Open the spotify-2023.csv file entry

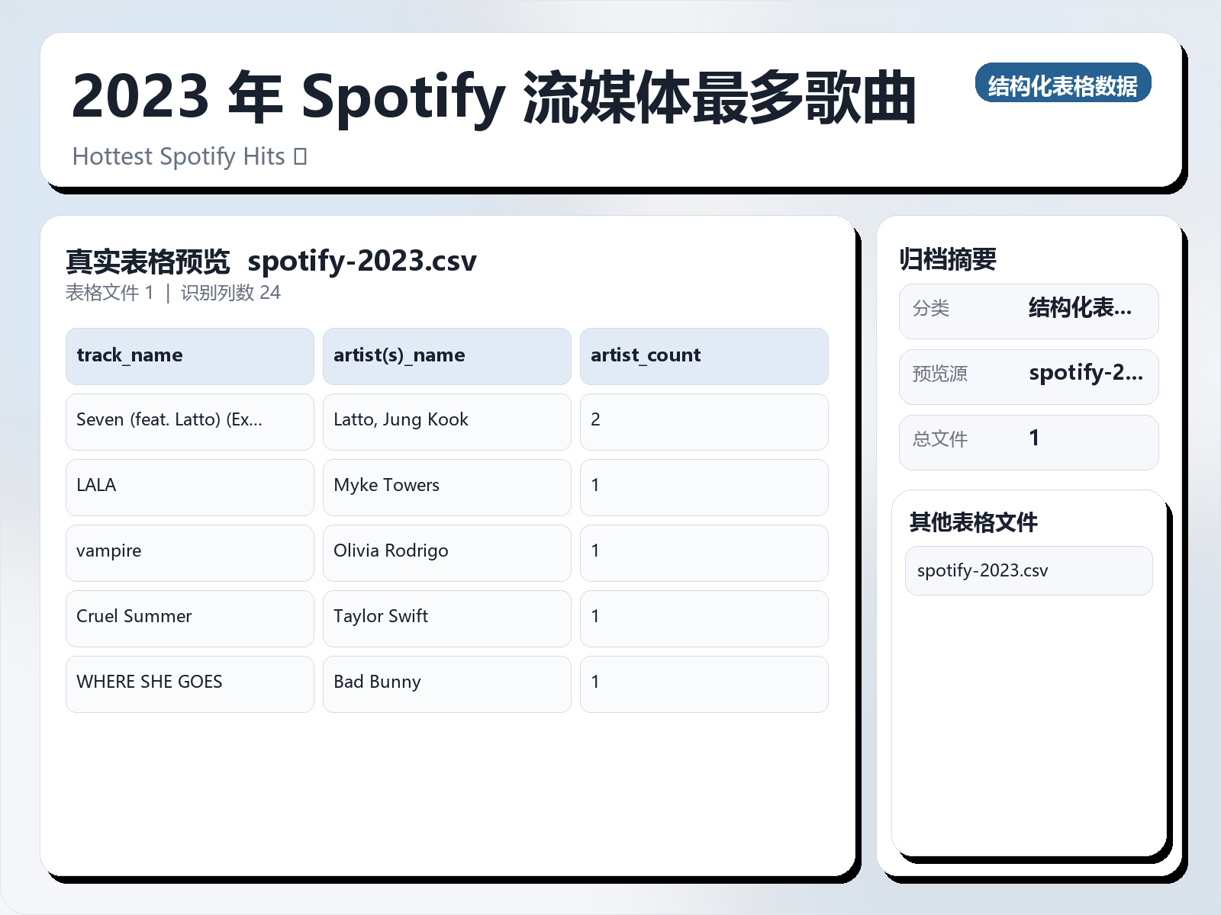pyautogui.click(x=1028, y=570)
